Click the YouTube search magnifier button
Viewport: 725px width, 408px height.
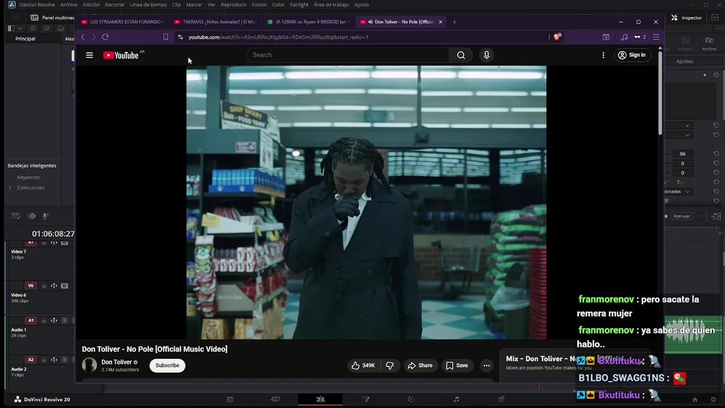coord(461,55)
